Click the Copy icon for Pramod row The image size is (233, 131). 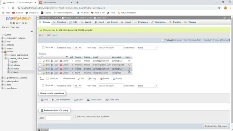click(x=52, y=65)
